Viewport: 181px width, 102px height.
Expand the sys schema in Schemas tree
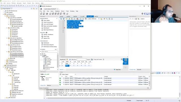[41, 54]
